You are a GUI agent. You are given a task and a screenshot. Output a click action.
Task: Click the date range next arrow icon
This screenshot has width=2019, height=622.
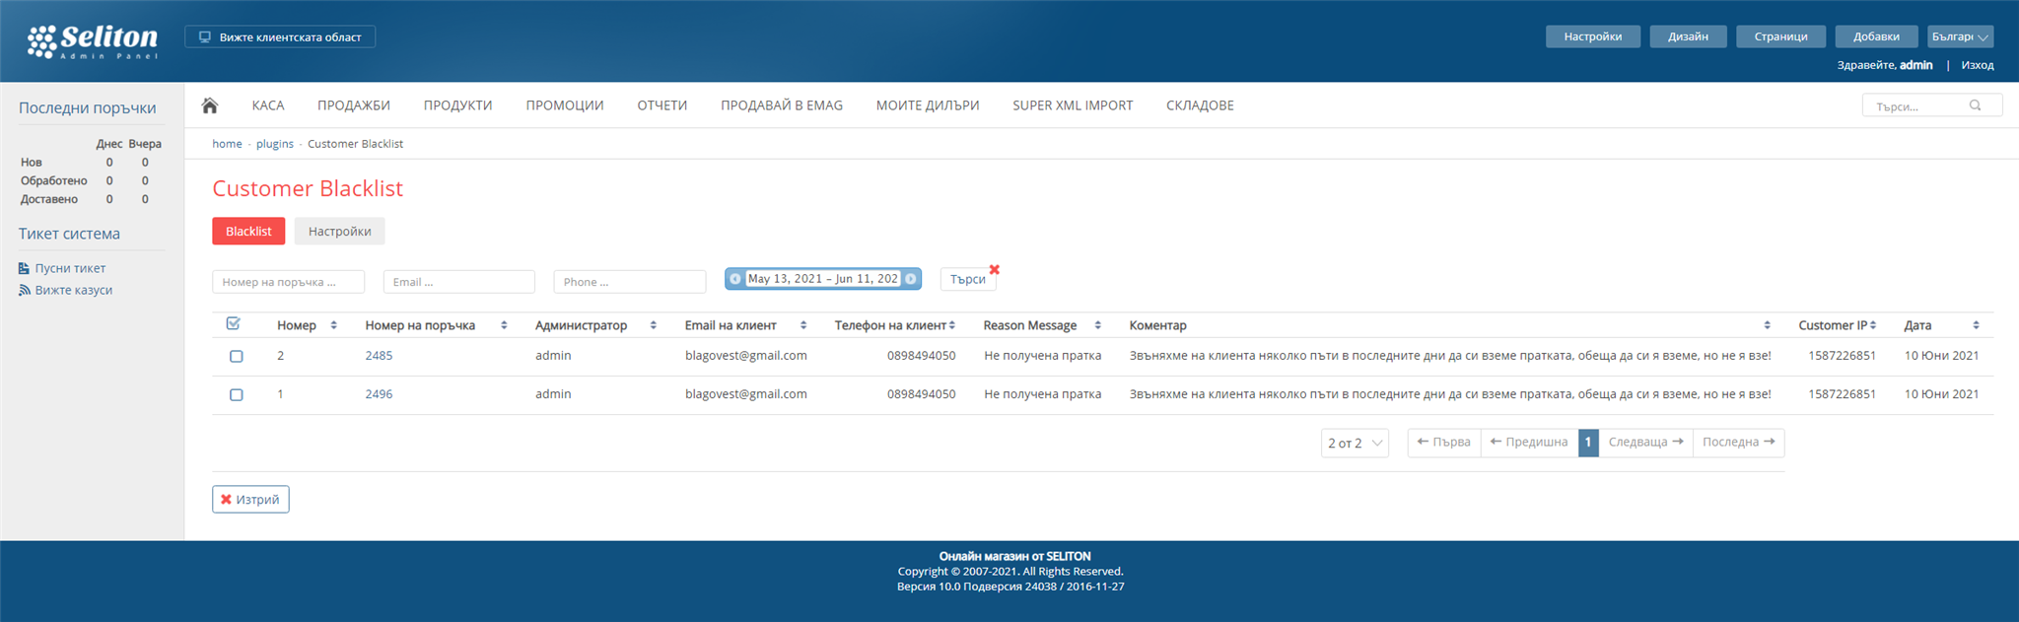point(911,279)
